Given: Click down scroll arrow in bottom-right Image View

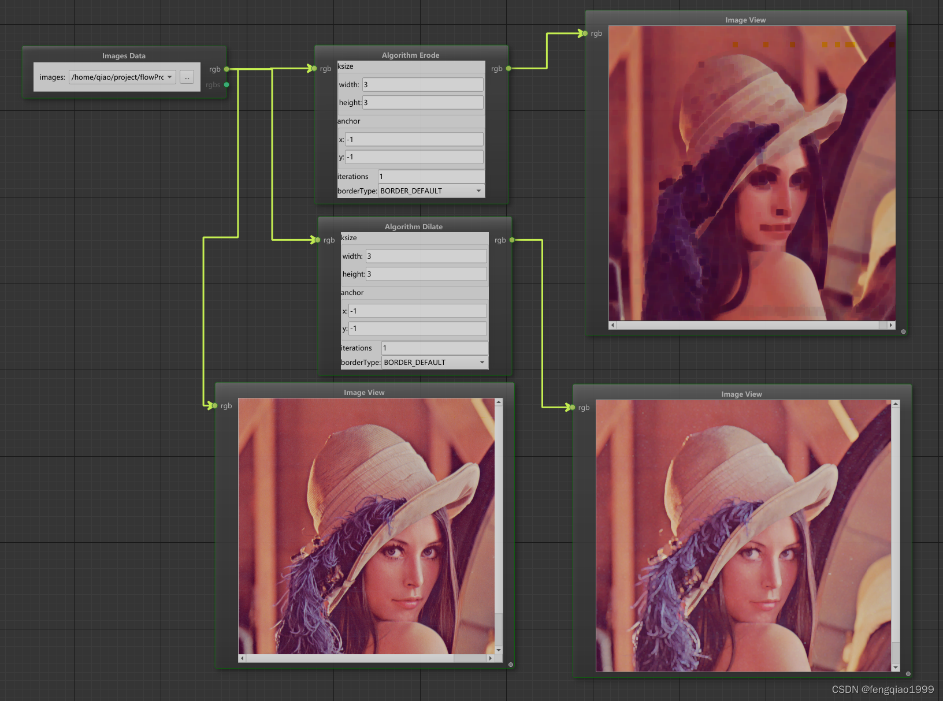Looking at the screenshot, I should pos(896,668).
